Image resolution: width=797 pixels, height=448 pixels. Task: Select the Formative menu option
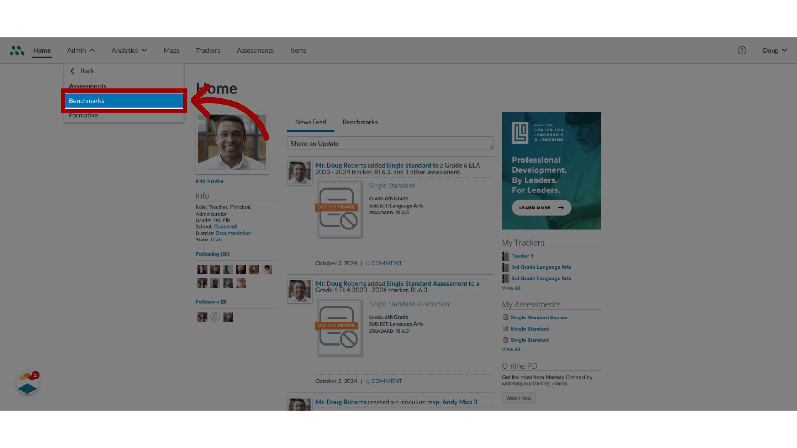click(83, 115)
